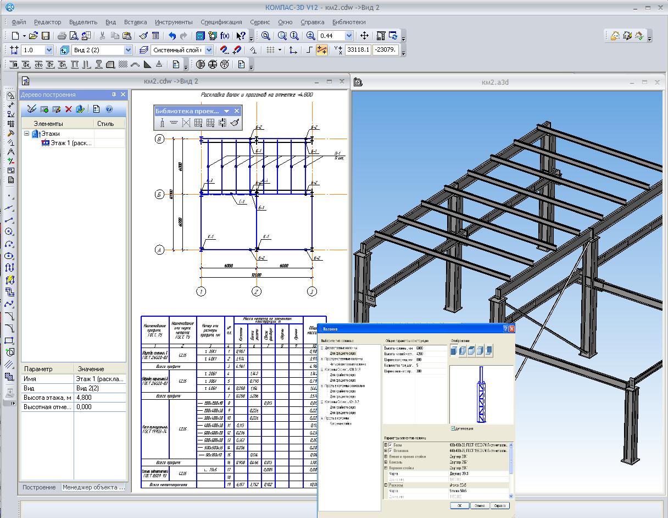Toggle the detail checkbox under column preview
The height and width of the screenshot is (518, 668).
tap(453, 428)
